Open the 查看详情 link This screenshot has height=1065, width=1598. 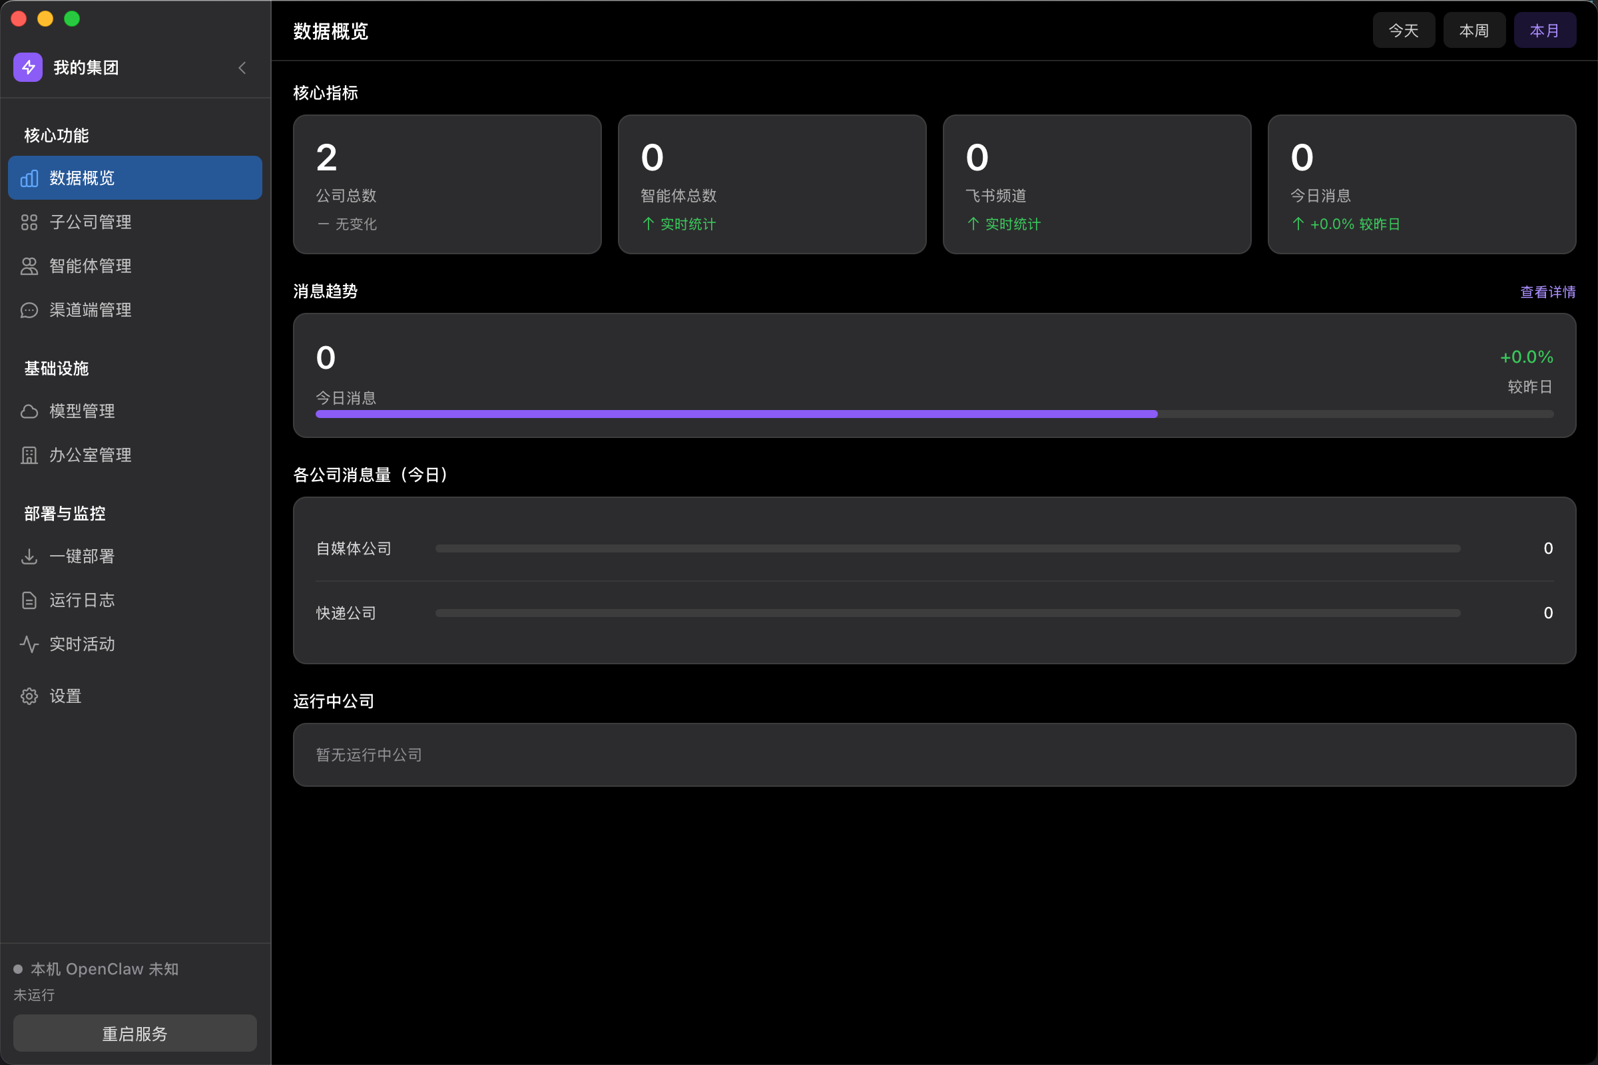point(1547,292)
